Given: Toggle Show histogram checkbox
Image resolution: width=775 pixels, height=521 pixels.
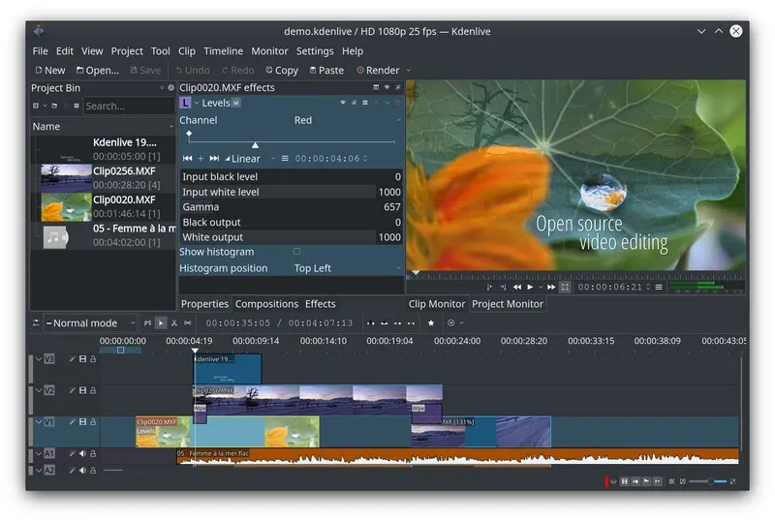Looking at the screenshot, I should point(296,252).
